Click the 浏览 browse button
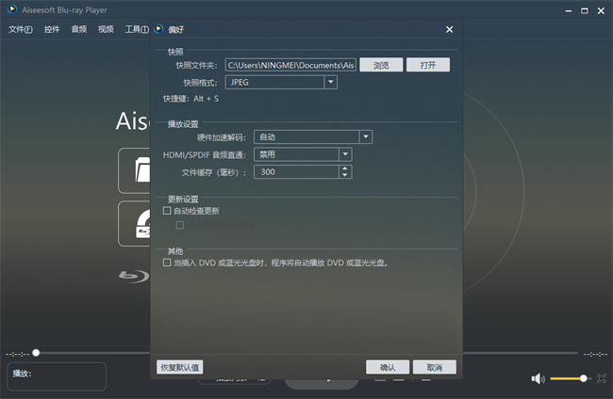 (381, 65)
